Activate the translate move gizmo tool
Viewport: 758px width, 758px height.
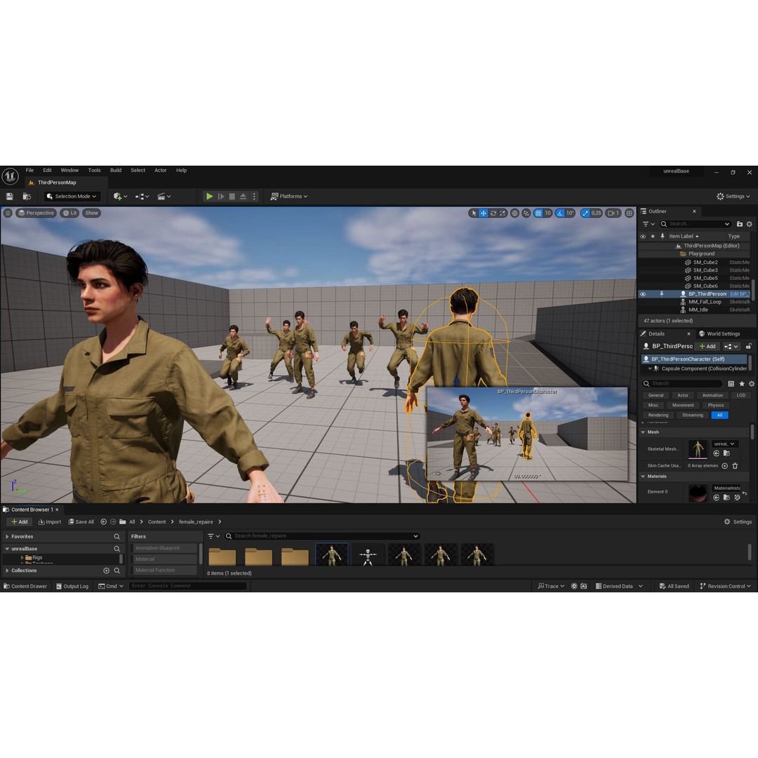coord(484,213)
